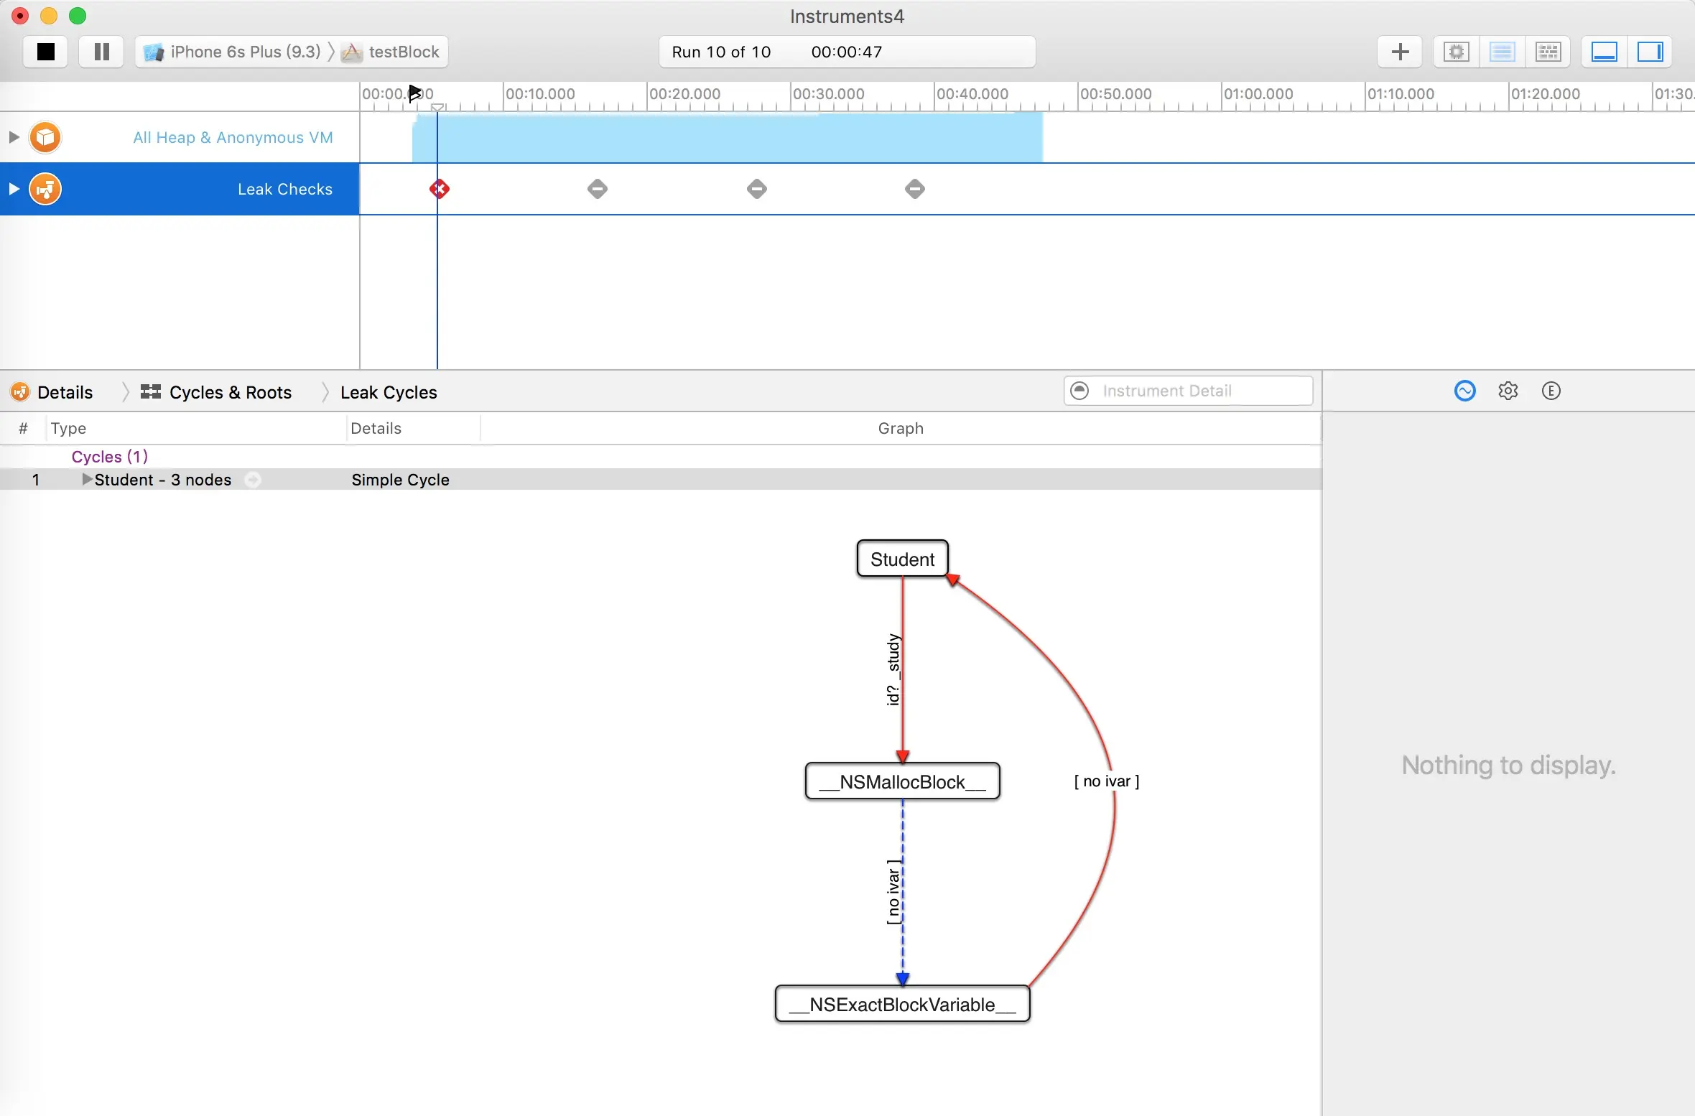Select the CPU strategy view icon

click(x=1457, y=52)
